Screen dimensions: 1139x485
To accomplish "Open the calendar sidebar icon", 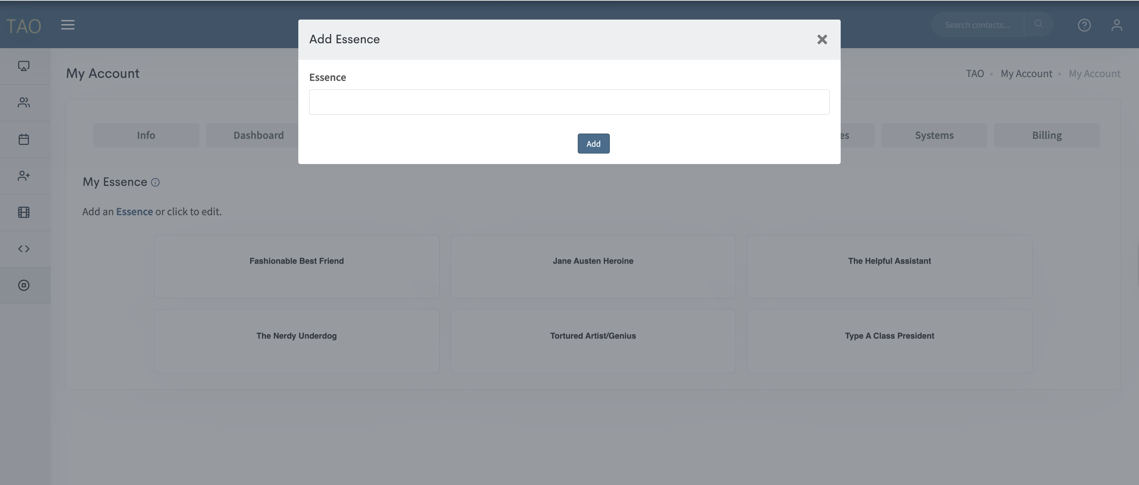I will coord(24,139).
